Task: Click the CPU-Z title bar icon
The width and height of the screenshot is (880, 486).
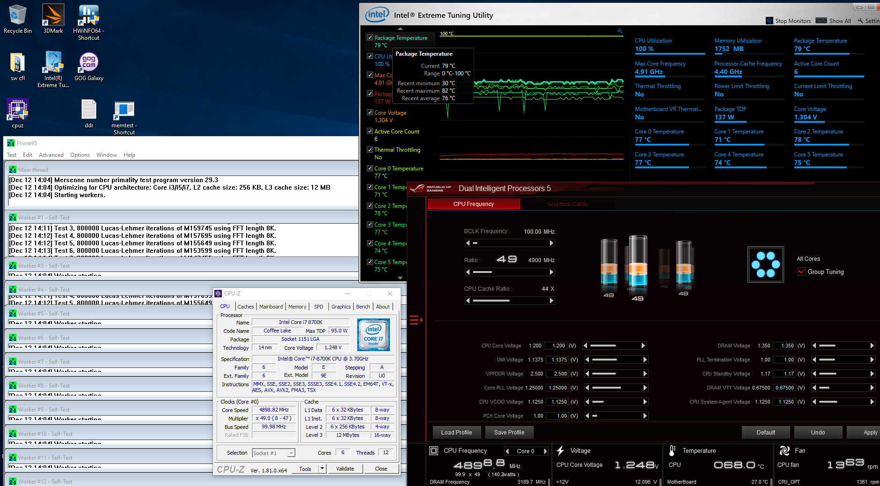Action: tap(218, 293)
